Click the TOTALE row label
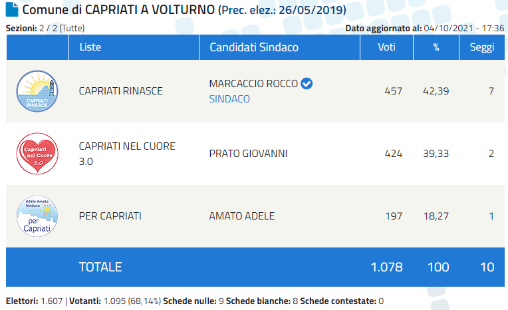508x310 pixels. [100, 267]
